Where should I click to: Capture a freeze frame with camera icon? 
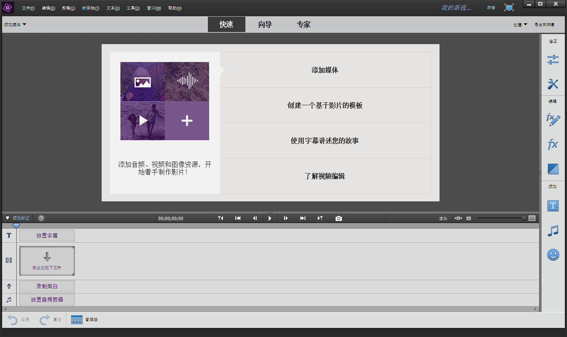[339, 218]
